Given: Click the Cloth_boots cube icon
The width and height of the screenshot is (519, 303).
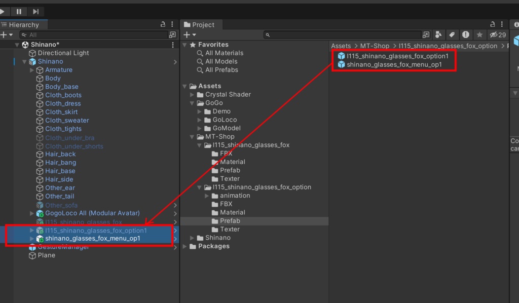Looking at the screenshot, I should 40,95.
